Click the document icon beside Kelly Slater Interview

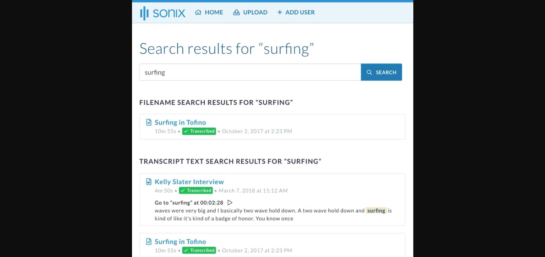149,181
